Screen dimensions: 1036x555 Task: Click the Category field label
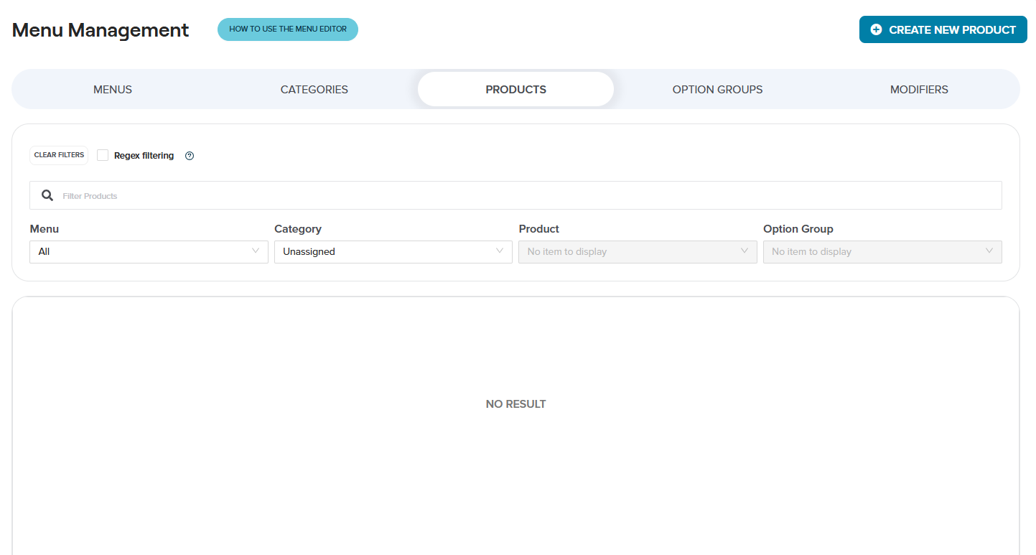[298, 229]
